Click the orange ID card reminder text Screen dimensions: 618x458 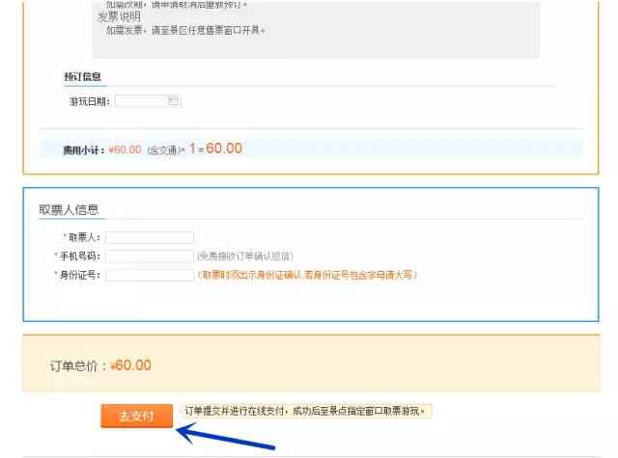point(307,275)
